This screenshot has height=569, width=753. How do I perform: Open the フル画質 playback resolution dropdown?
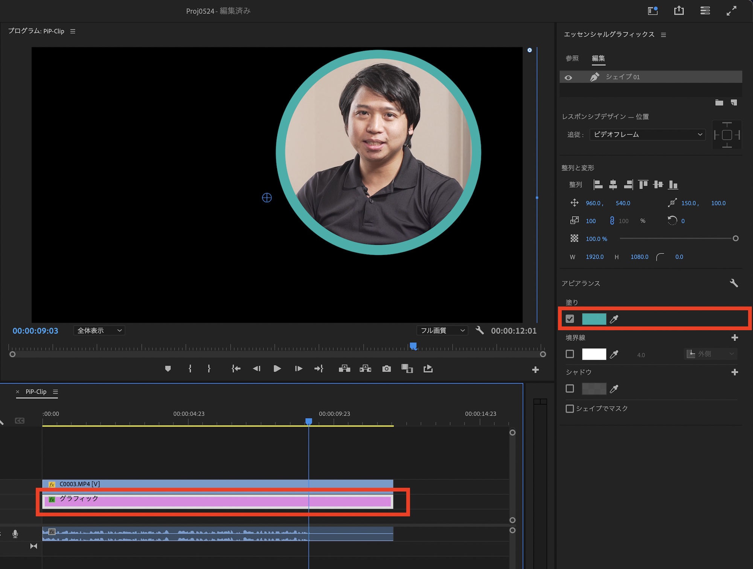coord(442,331)
